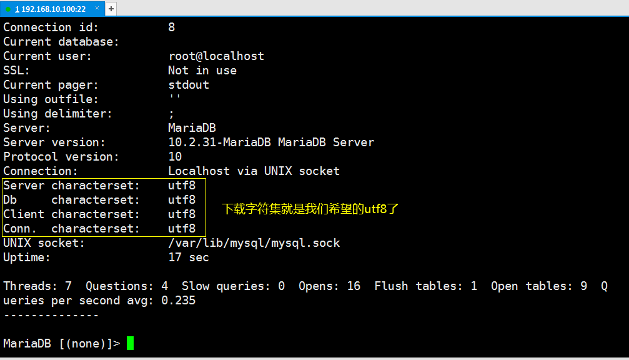Viewport: 629px width, 360px height.
Task: Click the Db characterset line
Action: point(99,200)
